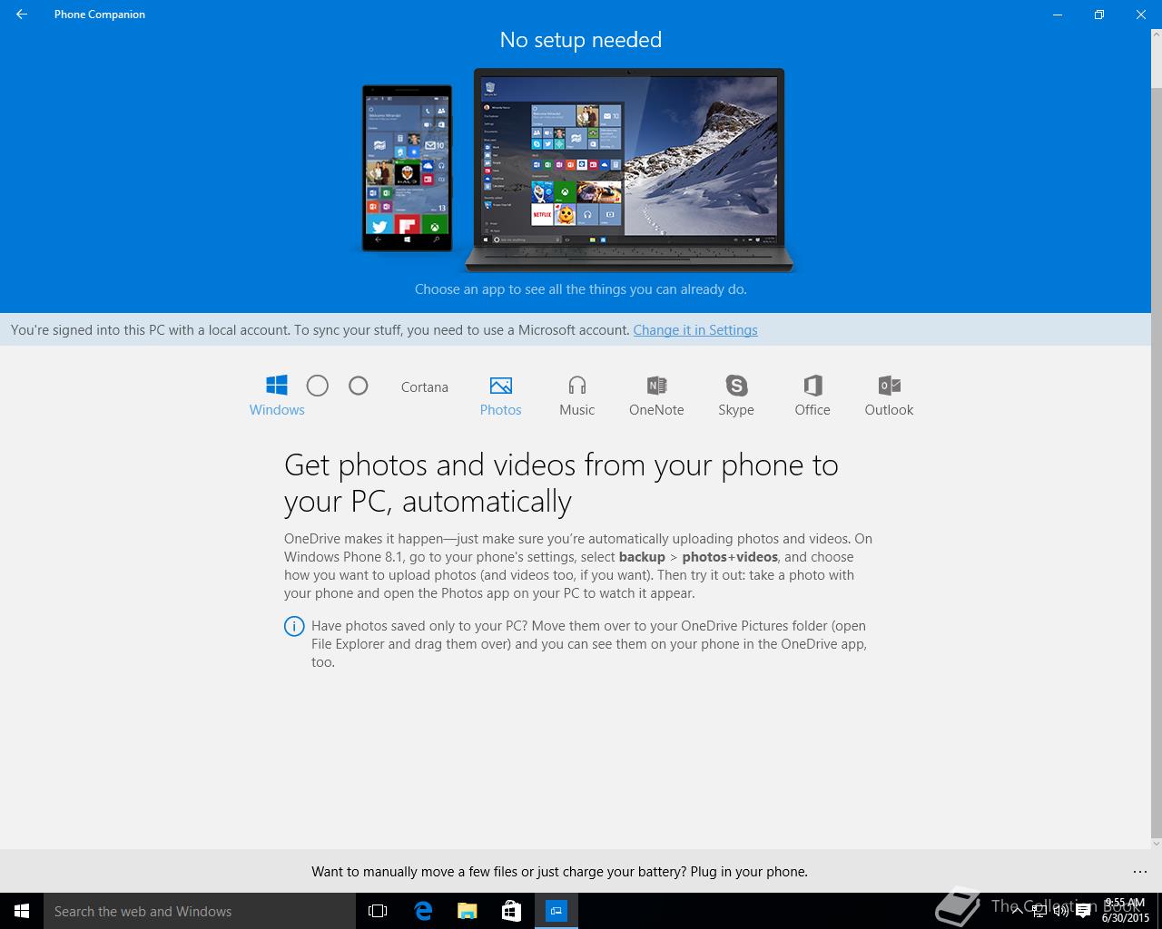Show hidden tray icons chevron
1162x929 pixels.
tap(1018, 911)
